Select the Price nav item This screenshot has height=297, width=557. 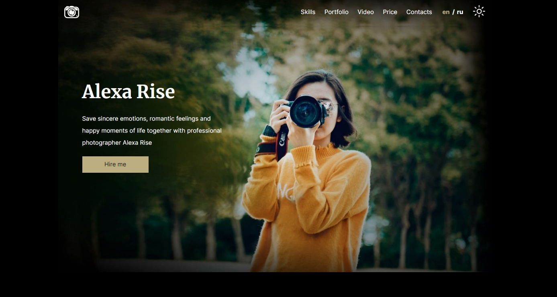pos(390,12)
